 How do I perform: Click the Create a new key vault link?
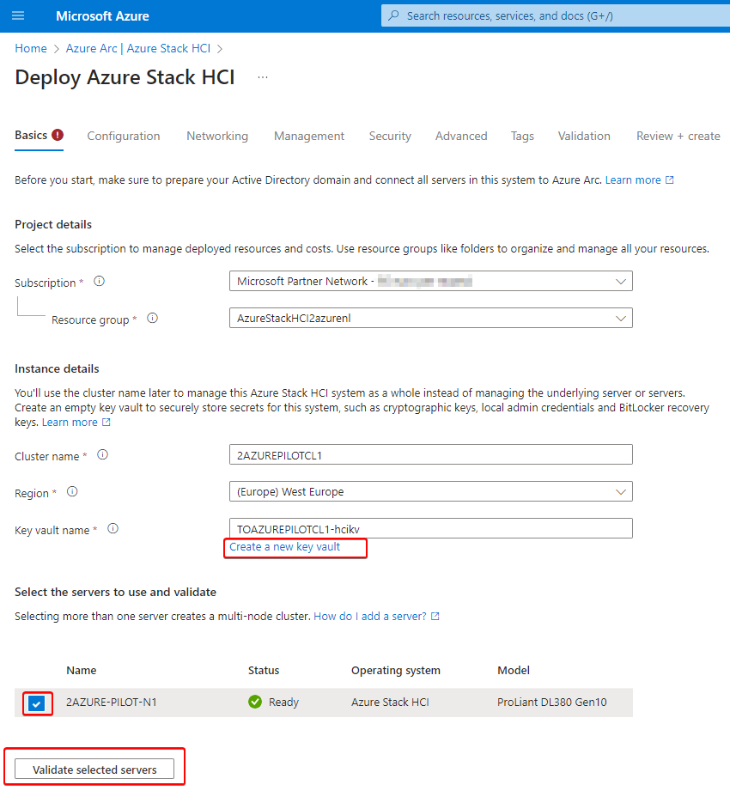(x=285, y=547)
